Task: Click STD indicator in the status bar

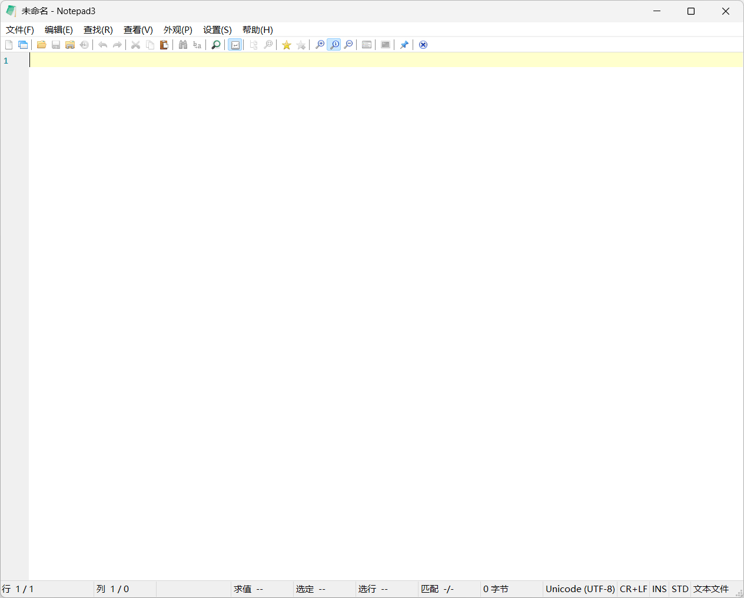Action: point(680,589)
